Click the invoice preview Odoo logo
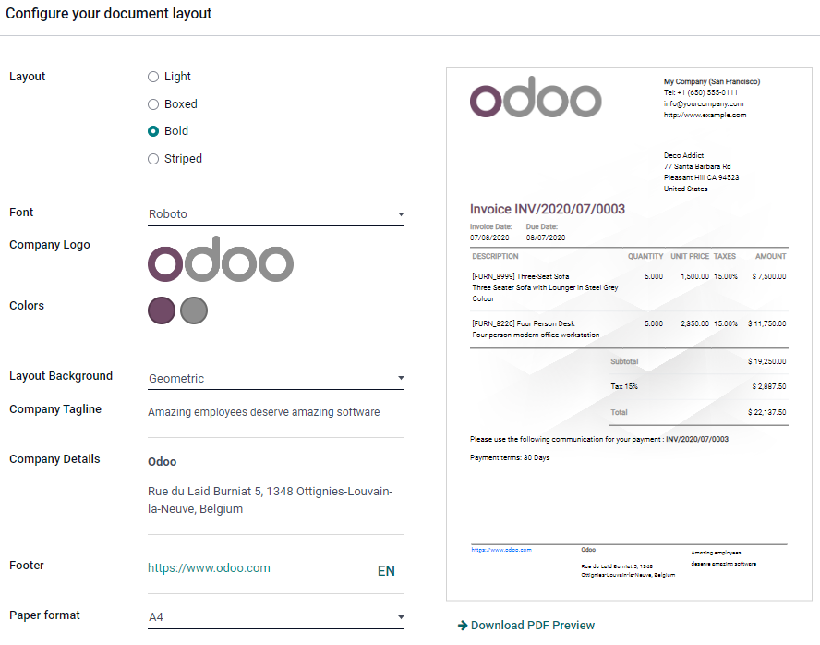This screenshot has height=645, width=820. (536, 97)
